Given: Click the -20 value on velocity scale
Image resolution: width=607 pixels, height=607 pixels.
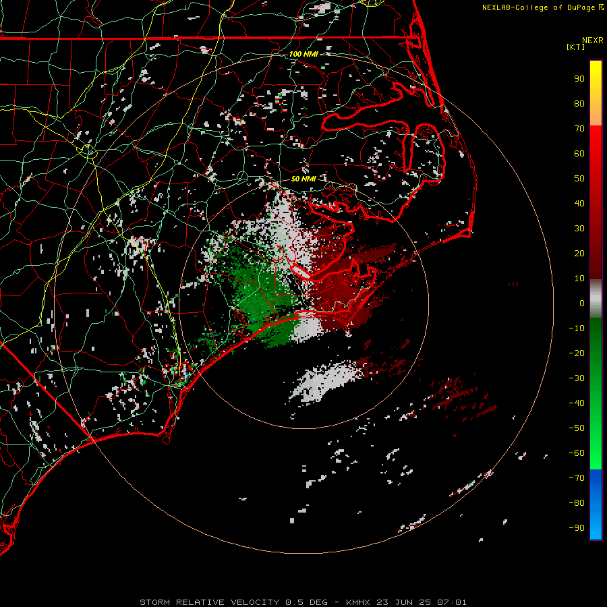Looking at the screenshot, I should 577,353.
